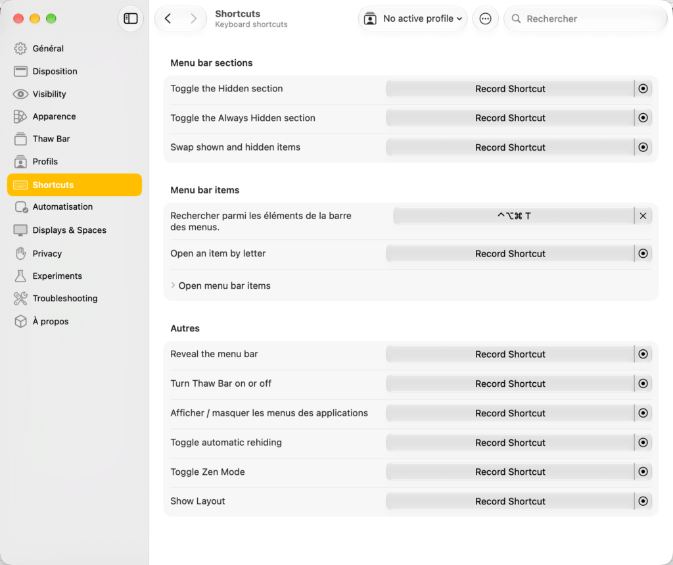Click the record icon for Reveal the menu bar
Screen dimensions: 673x565
643,354
